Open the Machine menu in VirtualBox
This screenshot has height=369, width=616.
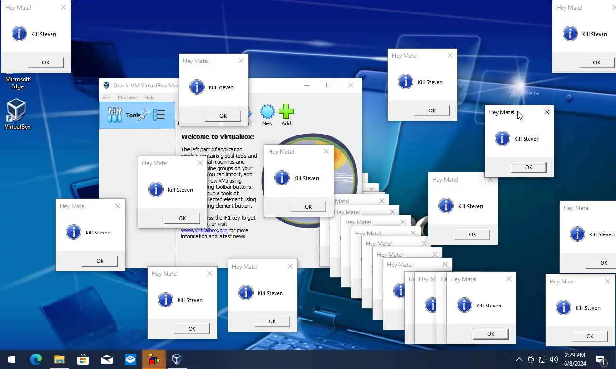click(x=127, y=98)
